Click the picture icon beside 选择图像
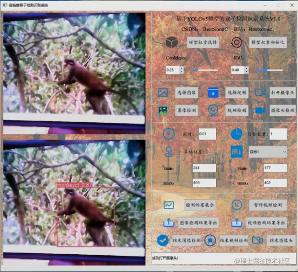The width and height of the screenshot is (298, 272). click(163, 93)
